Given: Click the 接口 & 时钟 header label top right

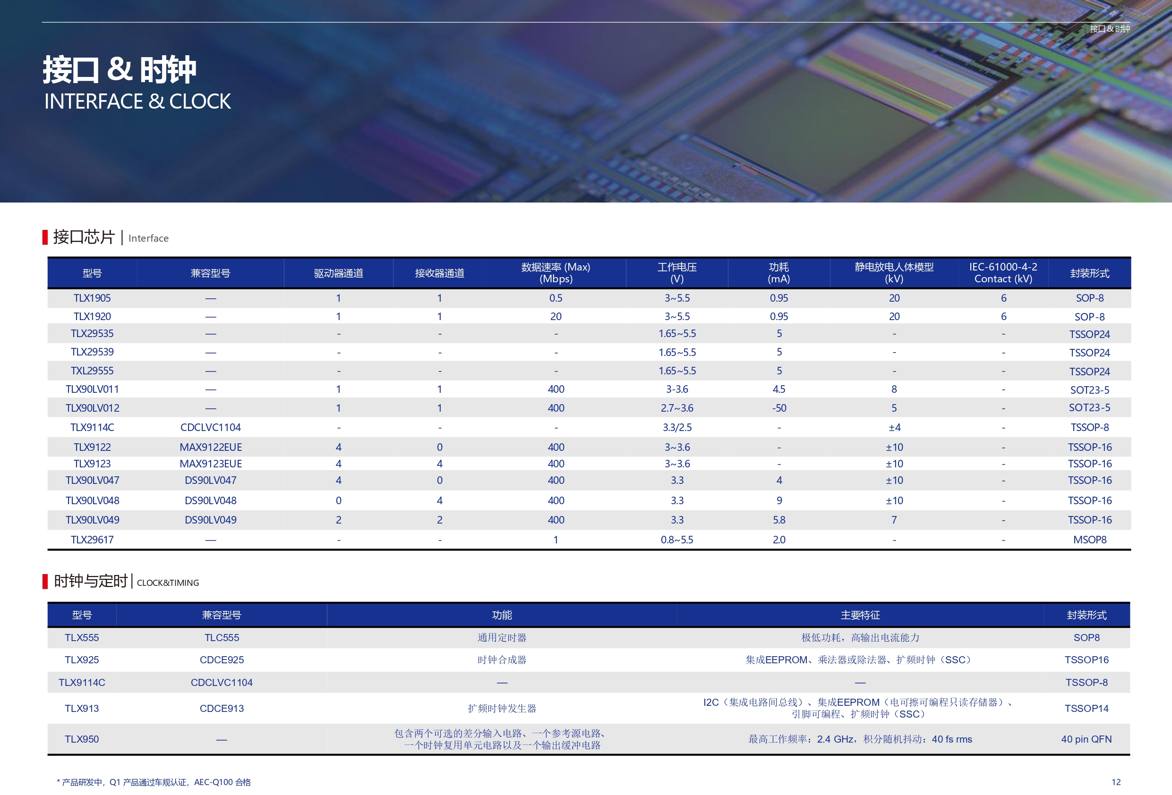Looking at the screenshot, I should (1110, 29).
